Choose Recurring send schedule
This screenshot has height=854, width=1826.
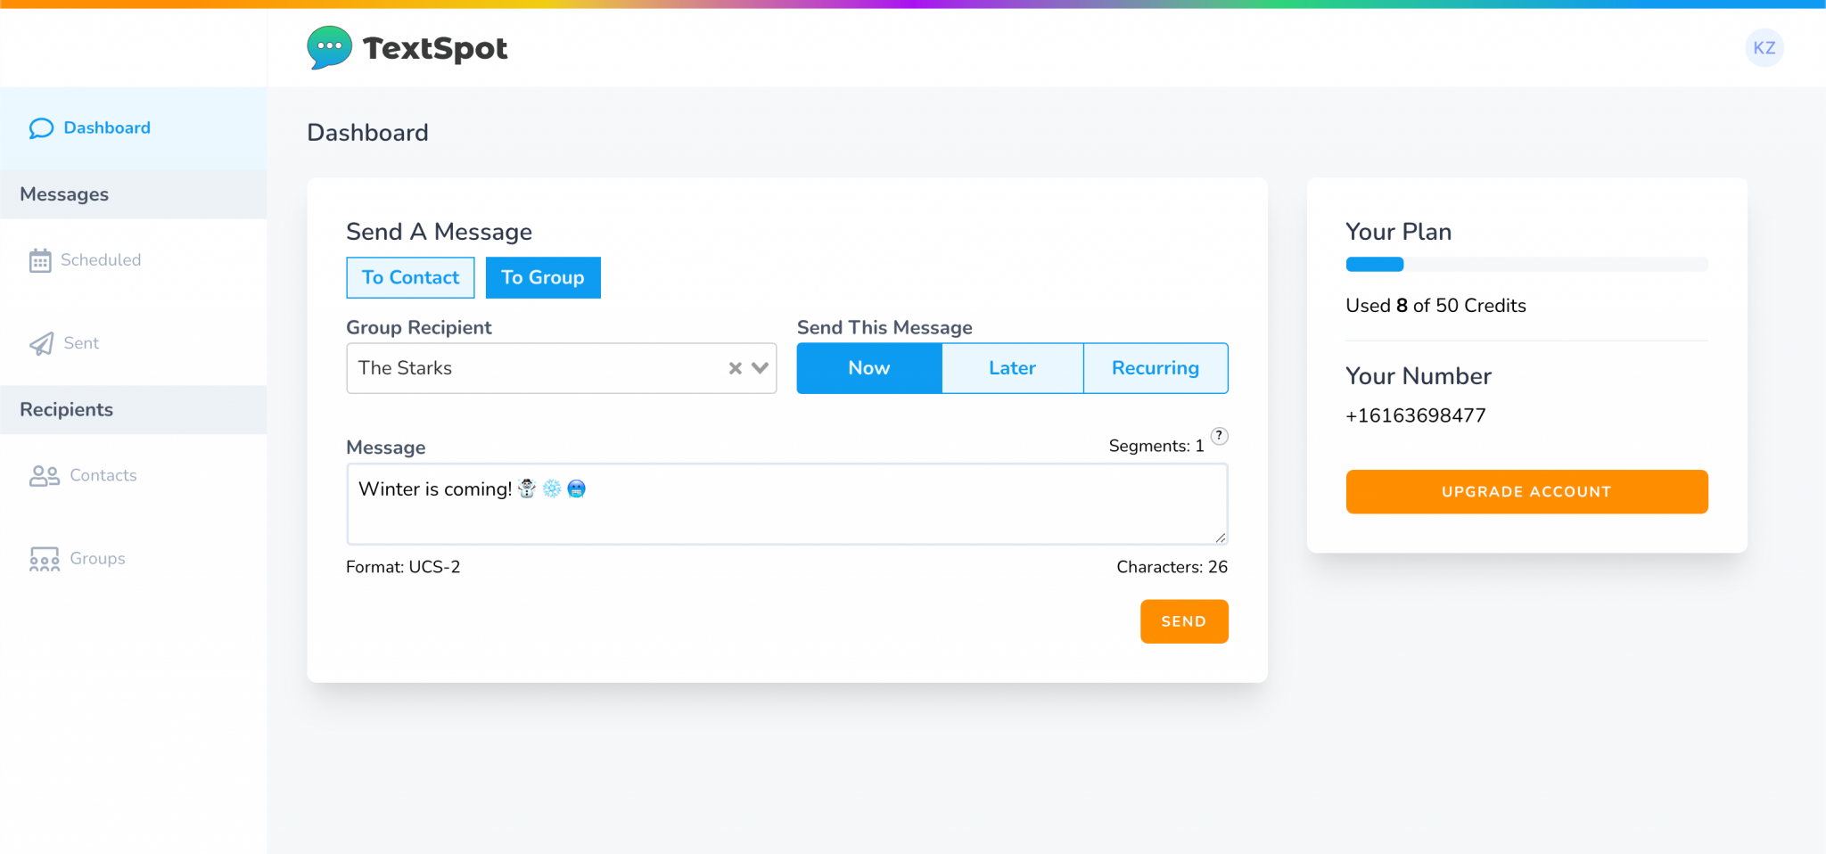1155,368
